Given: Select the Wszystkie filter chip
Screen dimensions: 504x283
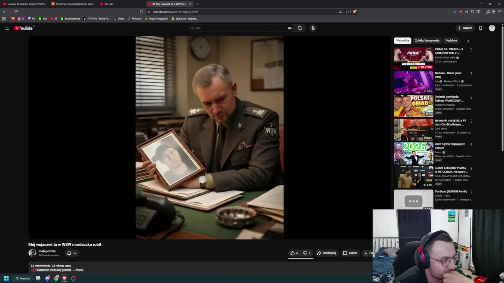Looking at the screenshot, I should [x=402, y=40].
